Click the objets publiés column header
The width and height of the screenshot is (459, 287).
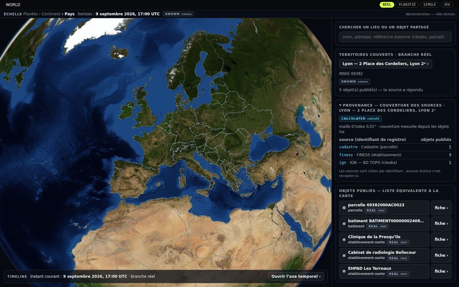tap(436, 140)
